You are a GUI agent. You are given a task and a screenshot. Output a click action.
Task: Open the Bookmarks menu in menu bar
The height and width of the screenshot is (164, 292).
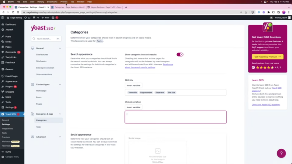point(52,2)
